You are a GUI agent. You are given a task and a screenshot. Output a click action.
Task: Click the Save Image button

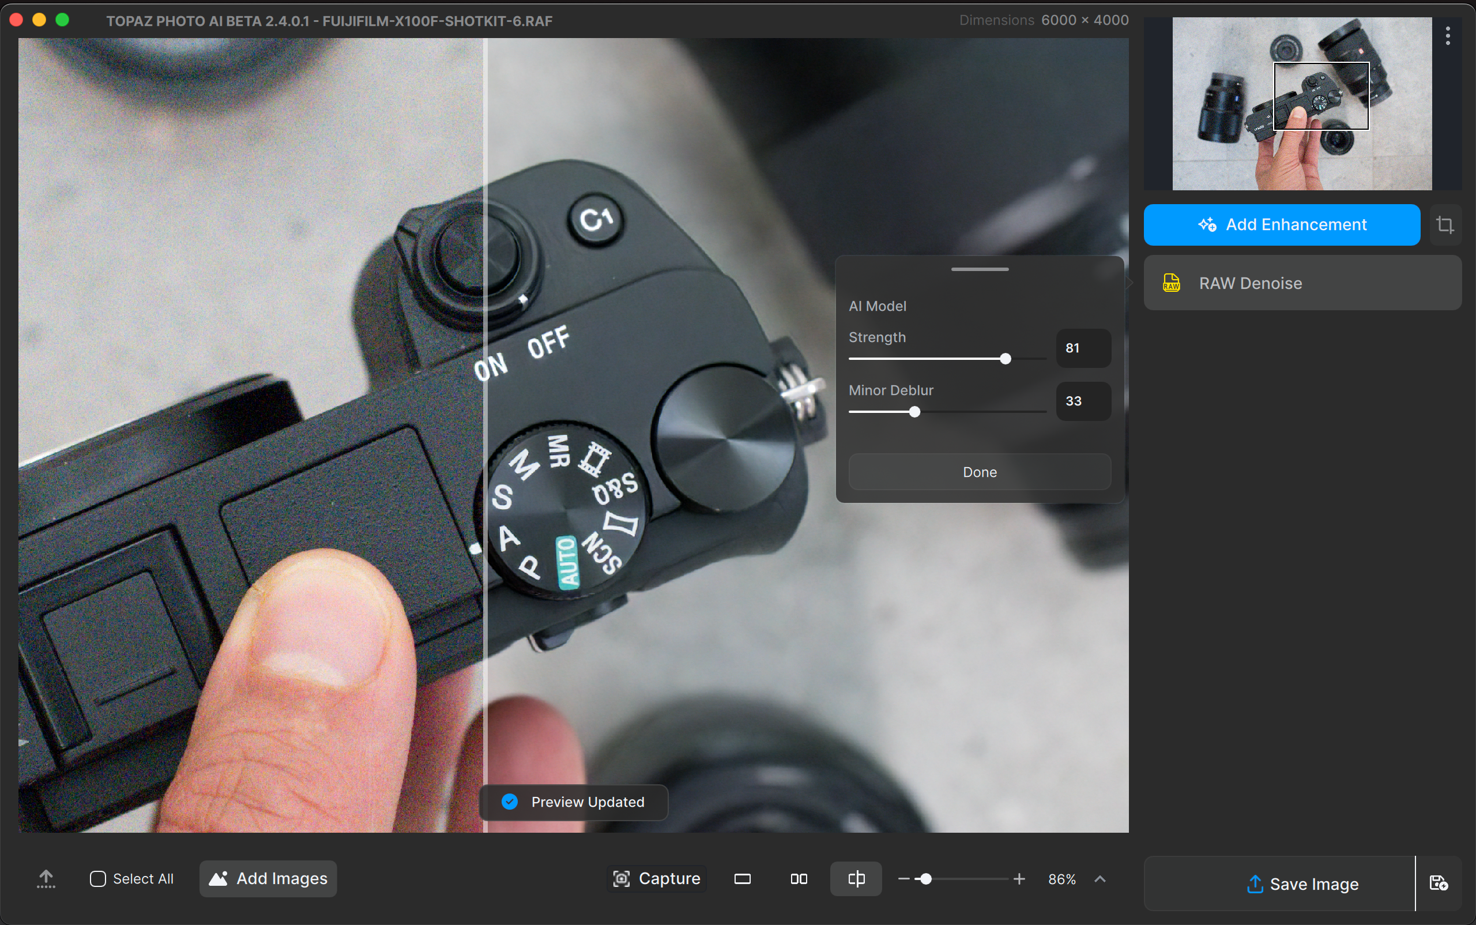pos(1302,884)
